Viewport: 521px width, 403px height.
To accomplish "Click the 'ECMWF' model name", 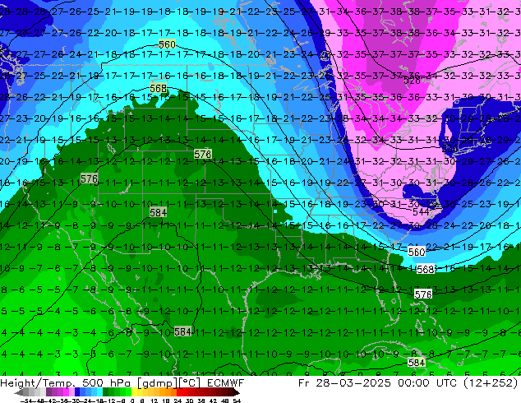I will tap(225, 383).
